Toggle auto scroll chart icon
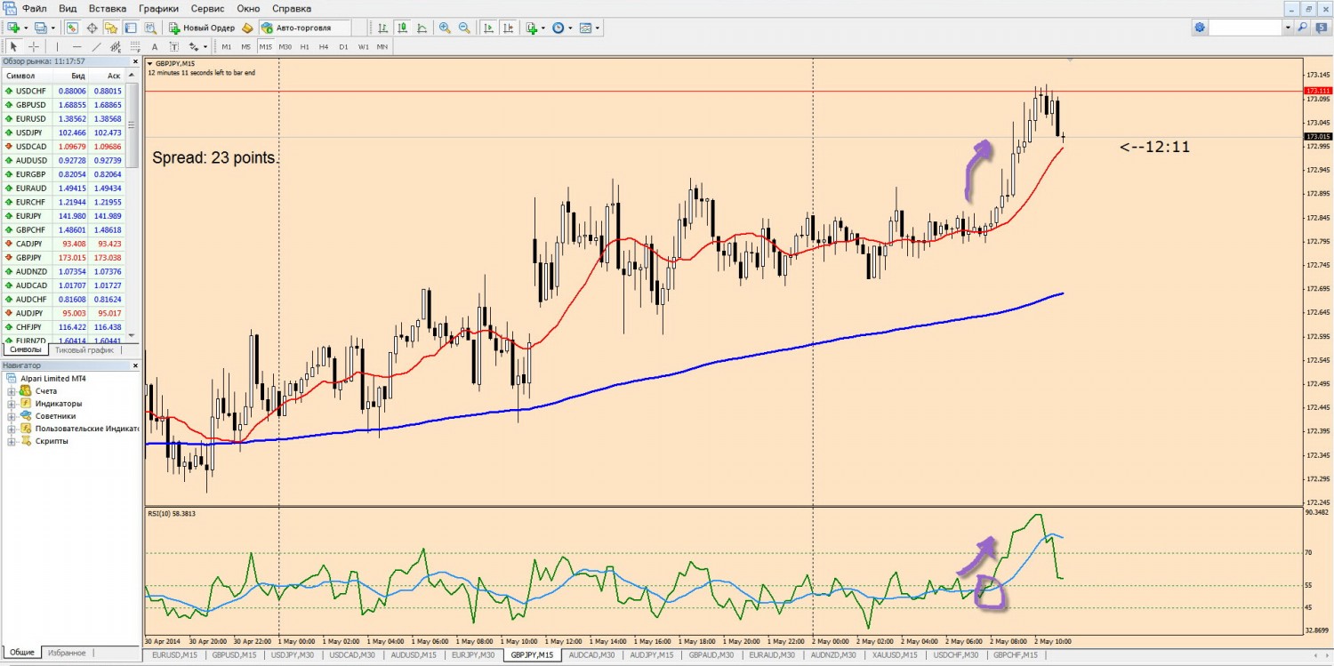Screen dimensions: 1334x666 488,28
